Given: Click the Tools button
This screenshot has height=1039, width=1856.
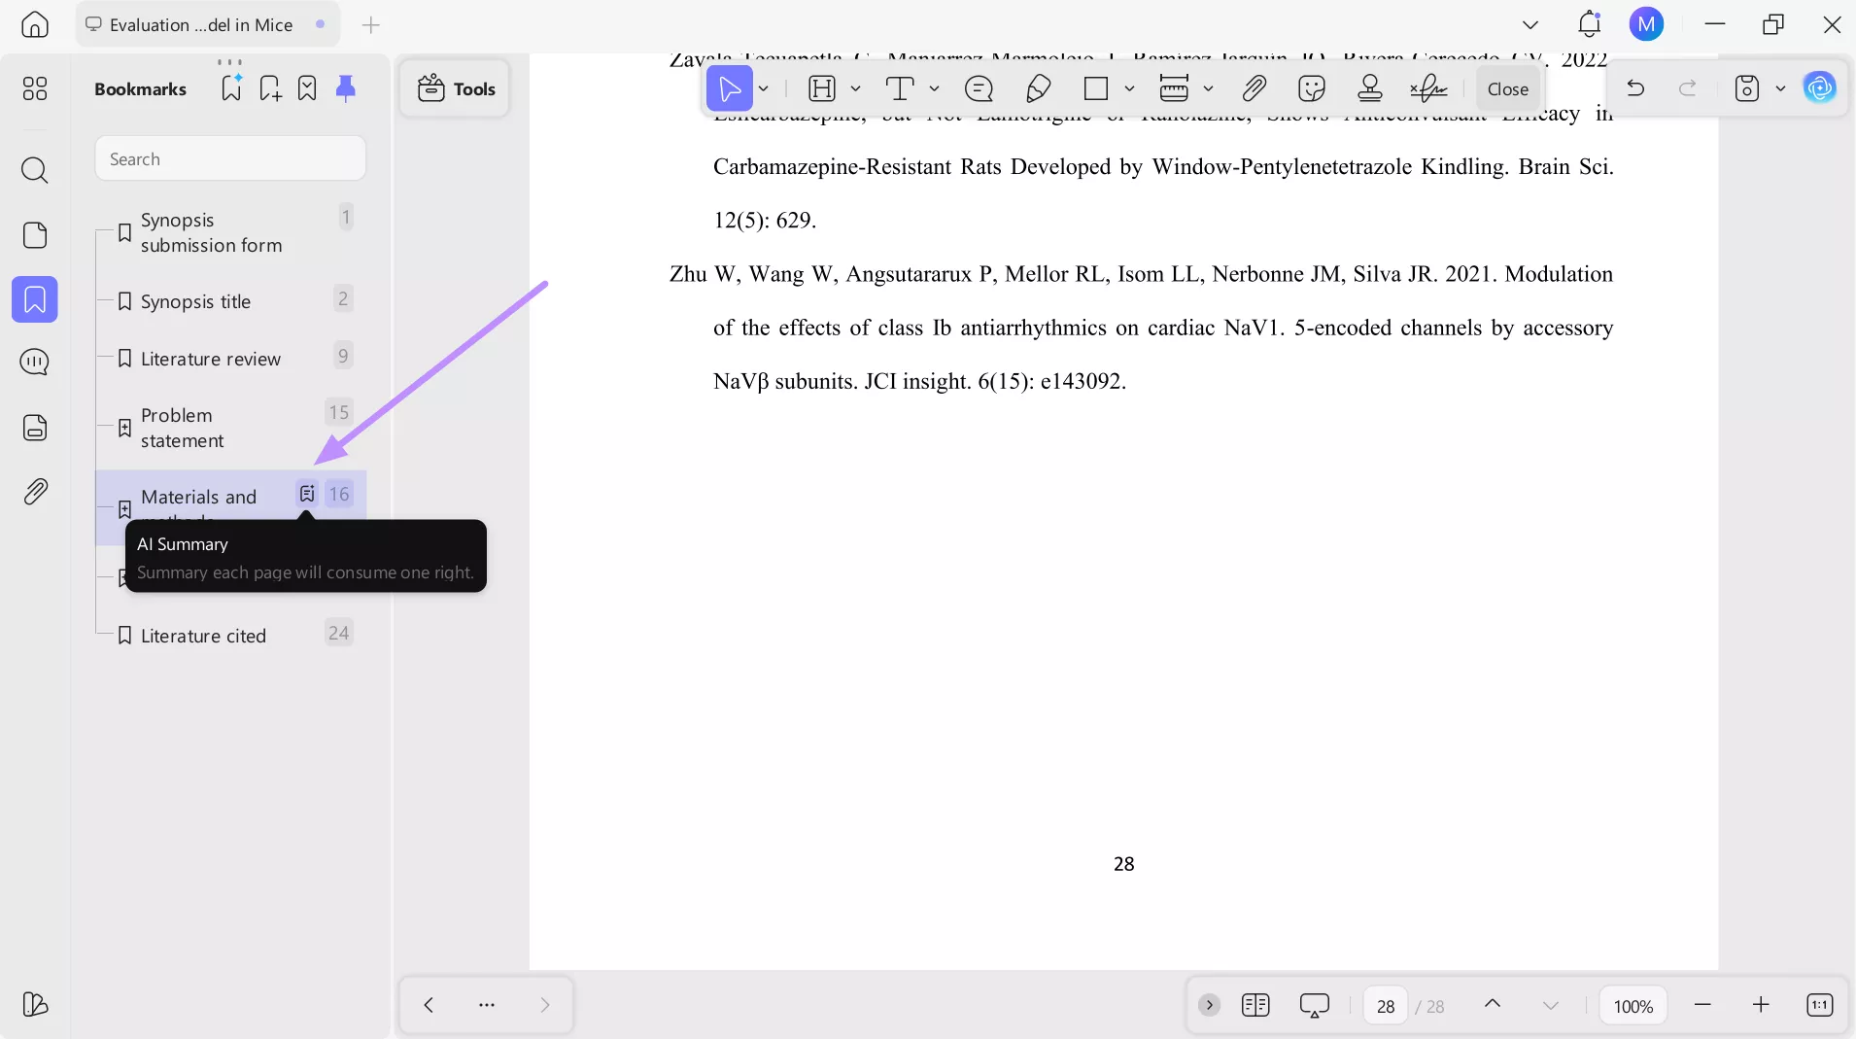Looking at the screenshot, I should tap(456, 88).
